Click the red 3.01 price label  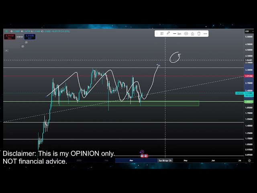(x=249, y=76)
